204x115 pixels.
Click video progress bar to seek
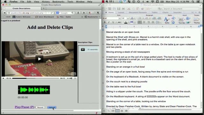(x=35, y=78)
